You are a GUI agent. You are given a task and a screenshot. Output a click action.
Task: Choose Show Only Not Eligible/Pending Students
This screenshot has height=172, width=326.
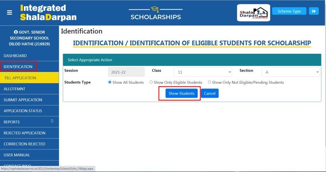point(209,82)
